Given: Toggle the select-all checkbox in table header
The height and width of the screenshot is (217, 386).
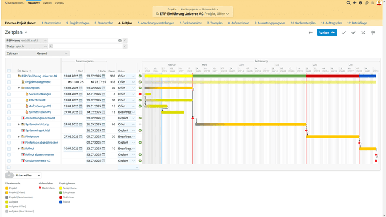Looking at the screenshot, I should (9, 71).
